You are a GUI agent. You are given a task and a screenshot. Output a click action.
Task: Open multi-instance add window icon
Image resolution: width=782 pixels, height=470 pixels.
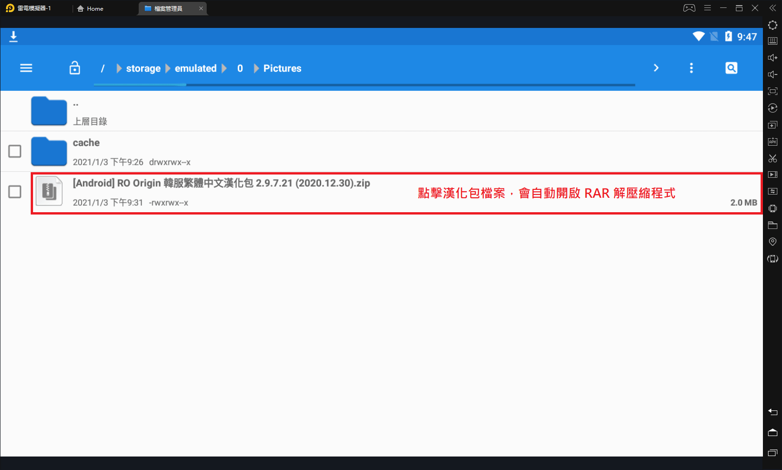click(773, 125)
